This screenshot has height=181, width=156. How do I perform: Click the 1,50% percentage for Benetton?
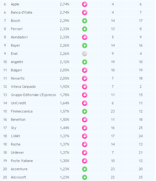pyautogui.click(x=65, y=120)
